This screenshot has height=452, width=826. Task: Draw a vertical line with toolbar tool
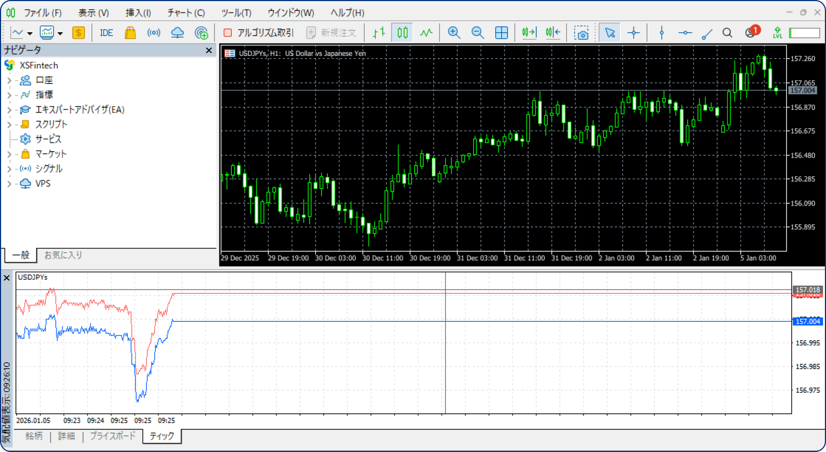click(x=661, y=33)
